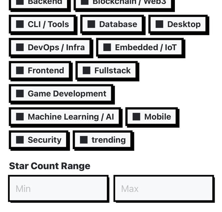Focus the Max star count input
Viewport: 222px width, 212px height.
tap(164, 189)
